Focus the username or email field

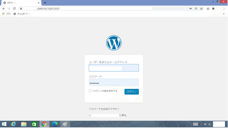114,68
